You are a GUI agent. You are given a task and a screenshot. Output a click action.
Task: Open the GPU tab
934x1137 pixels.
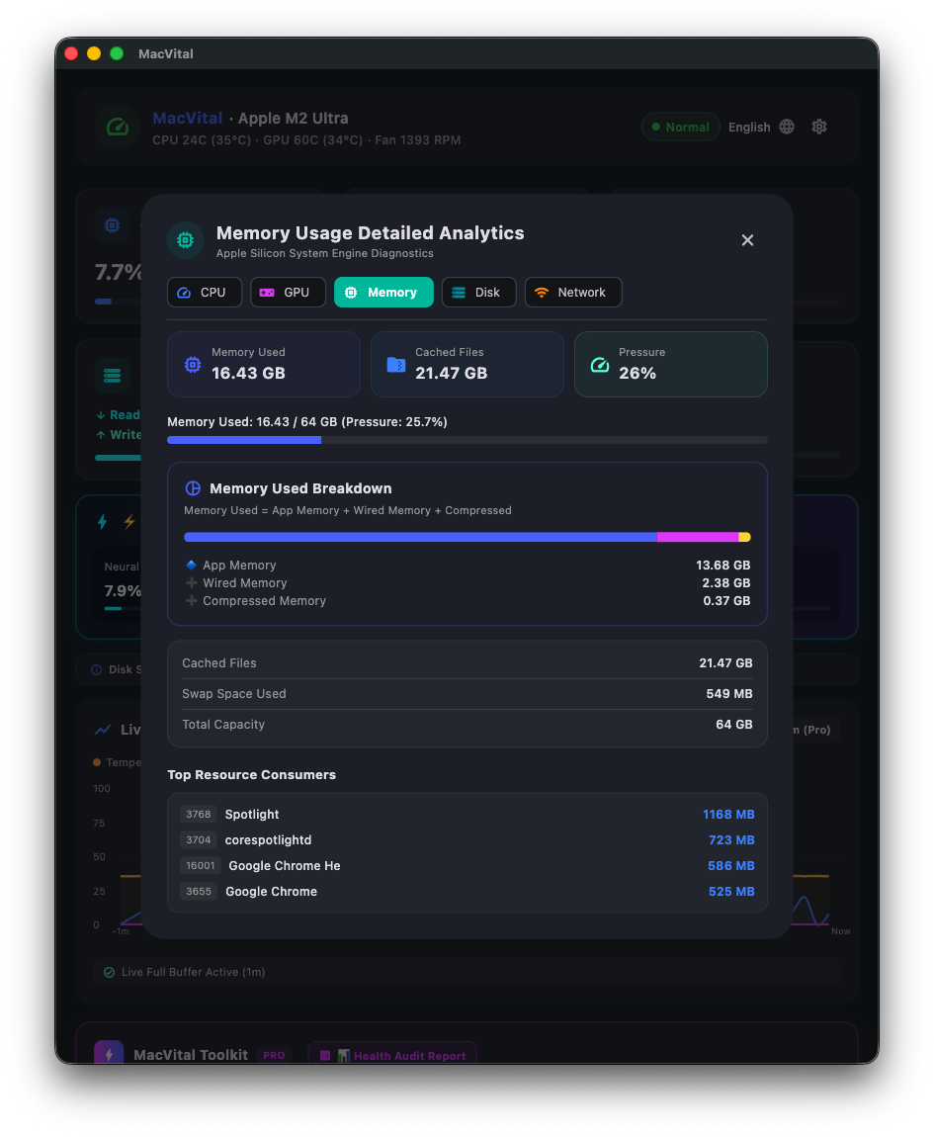tap(288, 293)
